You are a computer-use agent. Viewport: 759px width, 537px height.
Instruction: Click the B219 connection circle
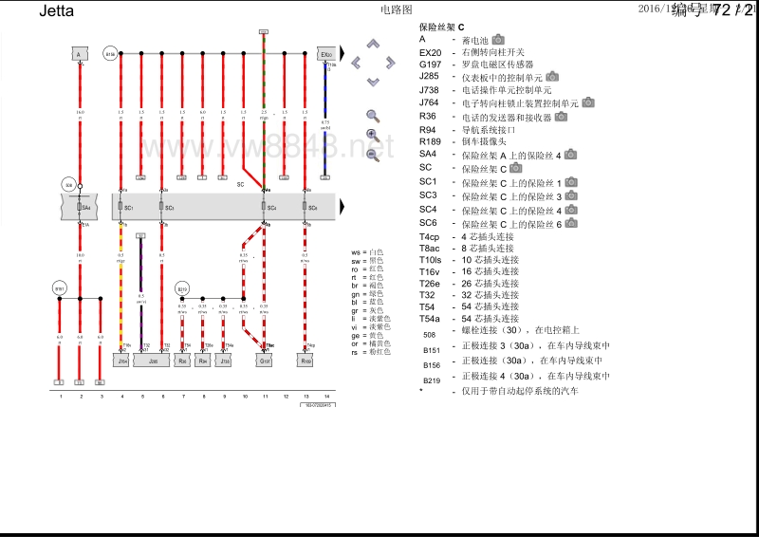tap(182, 289)
